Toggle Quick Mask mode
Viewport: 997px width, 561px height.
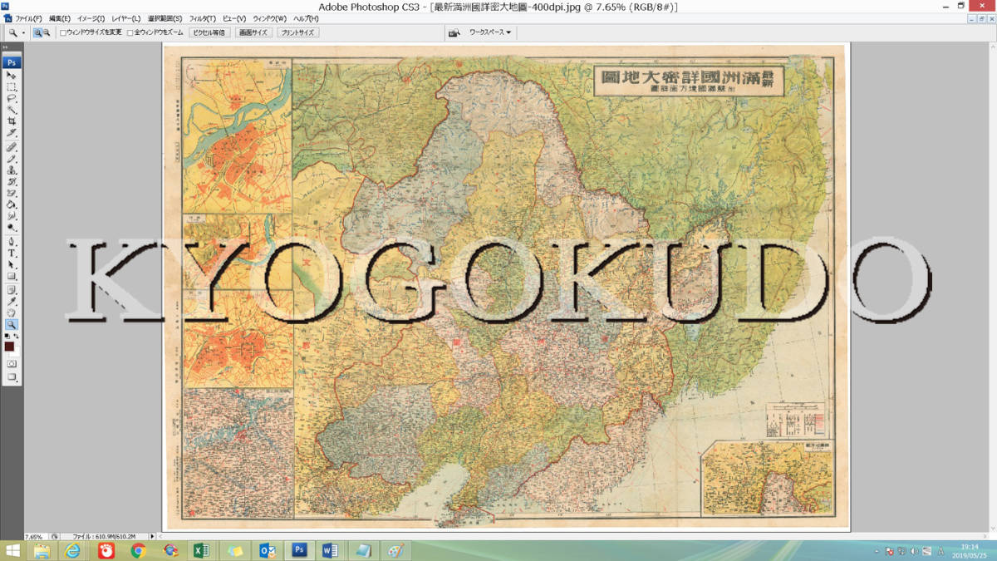[12, 363]
